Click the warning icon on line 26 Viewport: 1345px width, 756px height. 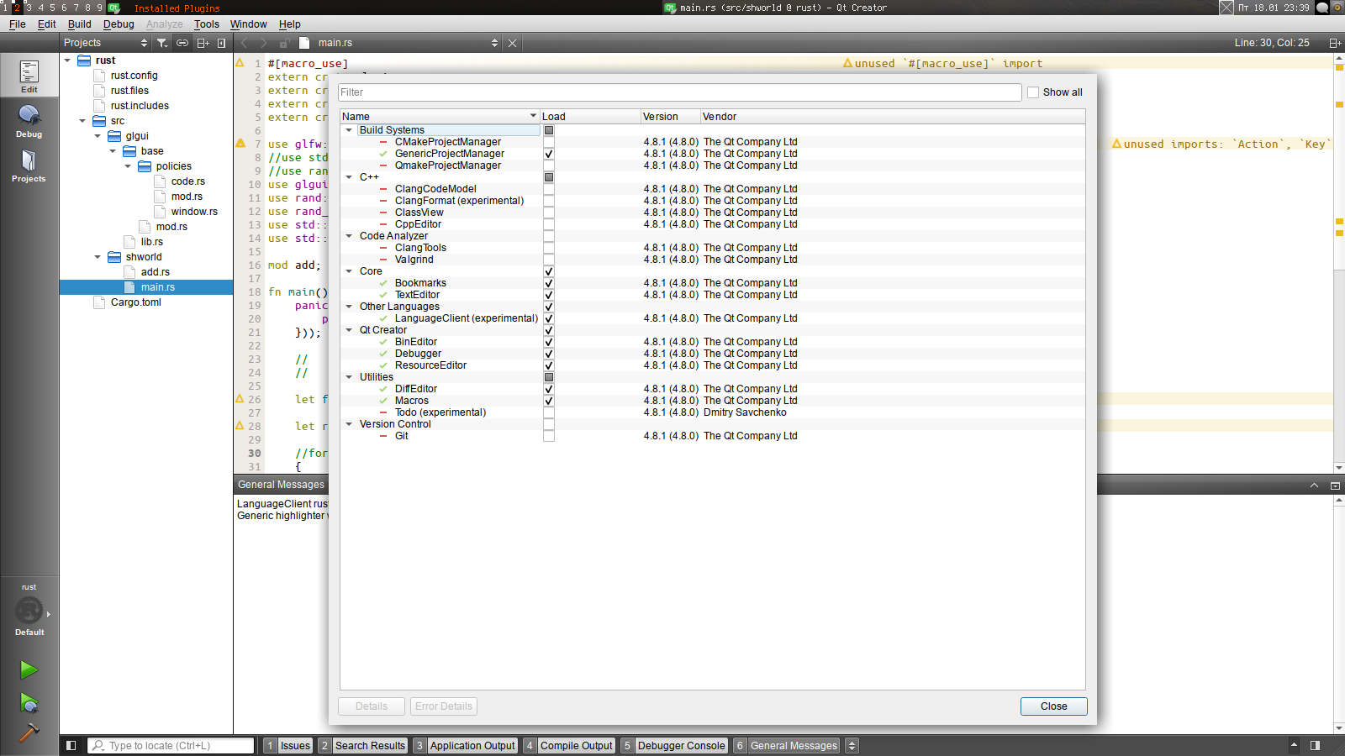(x=240, y=399)
